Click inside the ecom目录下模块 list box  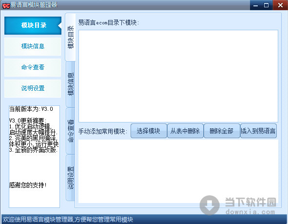178,76
